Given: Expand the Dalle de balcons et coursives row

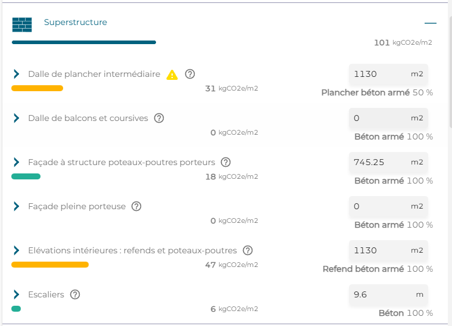Looking at the screenshot, I should [x=17, y=118].
